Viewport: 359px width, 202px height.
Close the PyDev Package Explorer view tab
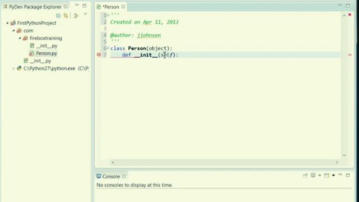[66, 7]
